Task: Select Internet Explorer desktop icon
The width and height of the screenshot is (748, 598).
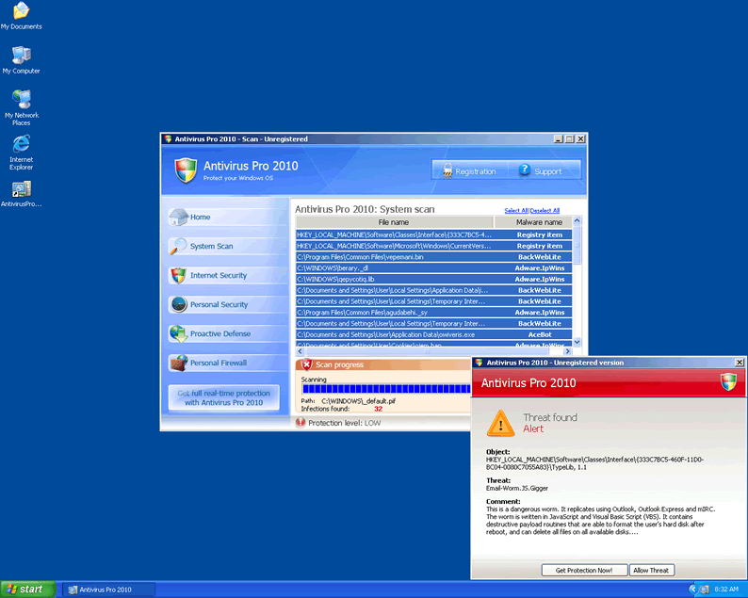Action: (x=21, y=151)
